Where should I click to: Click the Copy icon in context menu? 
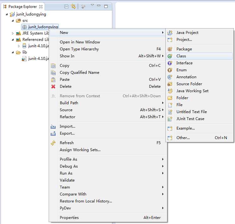[x=53, y=66]
